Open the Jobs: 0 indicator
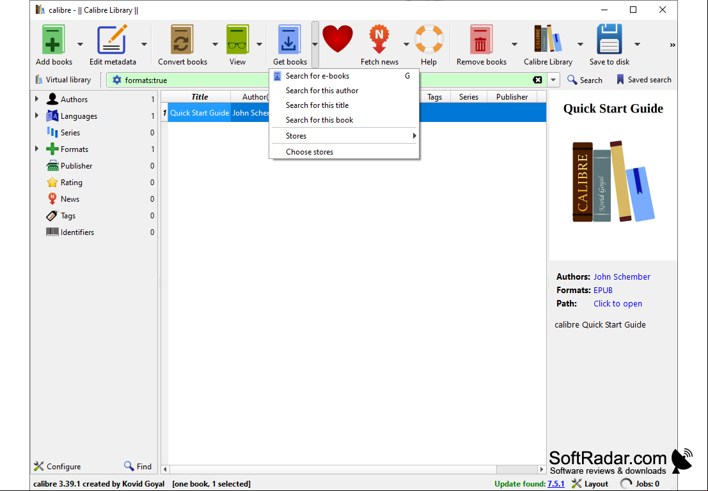This screenshot has width=708, height=491. click(640, 484)
